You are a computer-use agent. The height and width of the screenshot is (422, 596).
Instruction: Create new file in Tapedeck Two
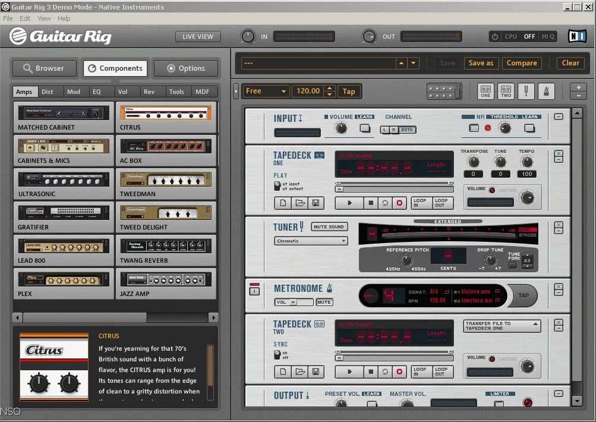tap(283, 372)
